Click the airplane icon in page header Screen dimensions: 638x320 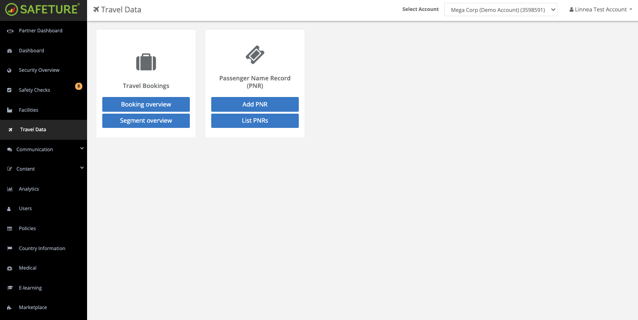point(96,10)
